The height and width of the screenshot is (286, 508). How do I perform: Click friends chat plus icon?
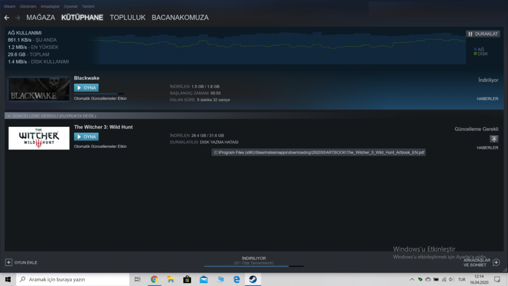pos(496,262)
